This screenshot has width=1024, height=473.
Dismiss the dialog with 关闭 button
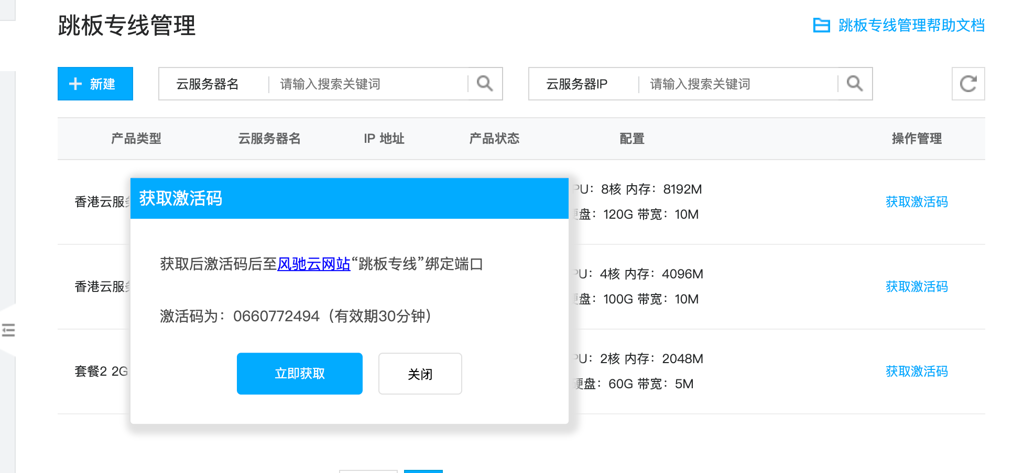click(x=420, y=374)
